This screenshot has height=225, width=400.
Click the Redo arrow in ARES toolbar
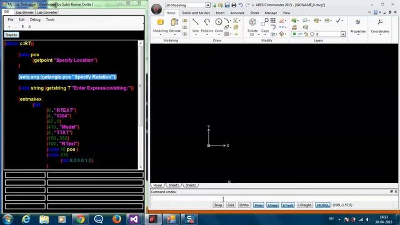click(247, 5)
